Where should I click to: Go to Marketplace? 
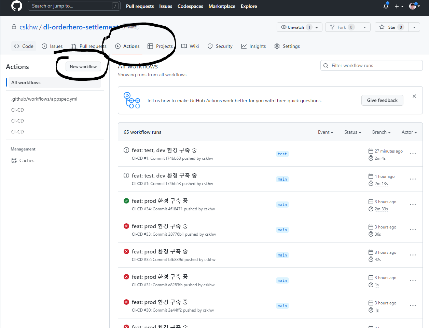222,6
